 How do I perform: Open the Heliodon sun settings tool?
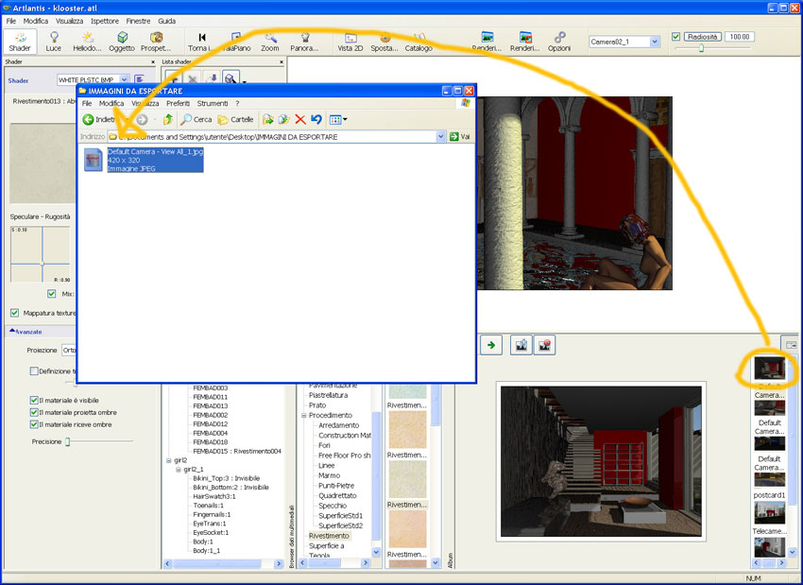87,41
